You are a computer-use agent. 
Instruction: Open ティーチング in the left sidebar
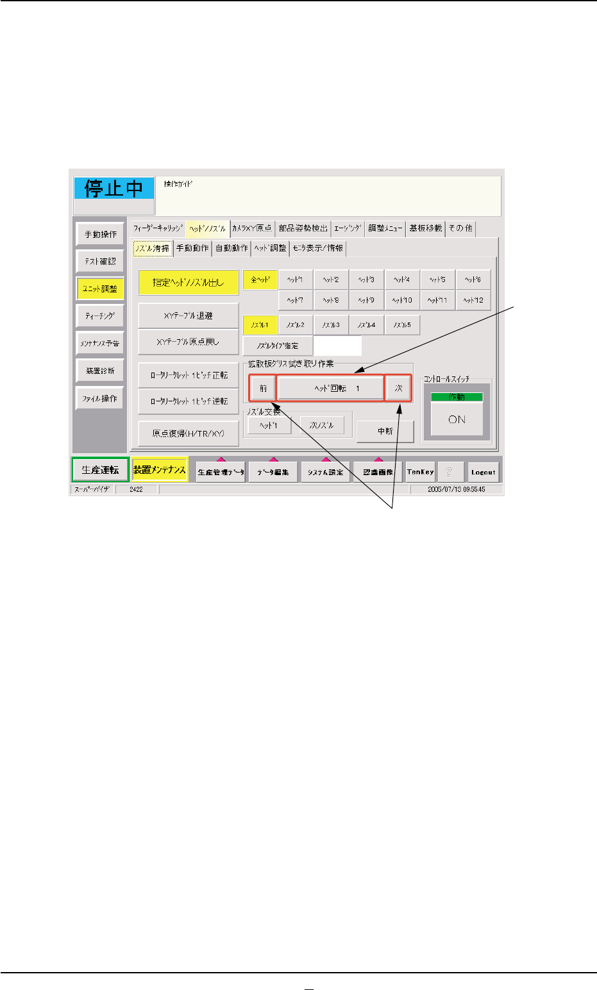coord(100,316)
